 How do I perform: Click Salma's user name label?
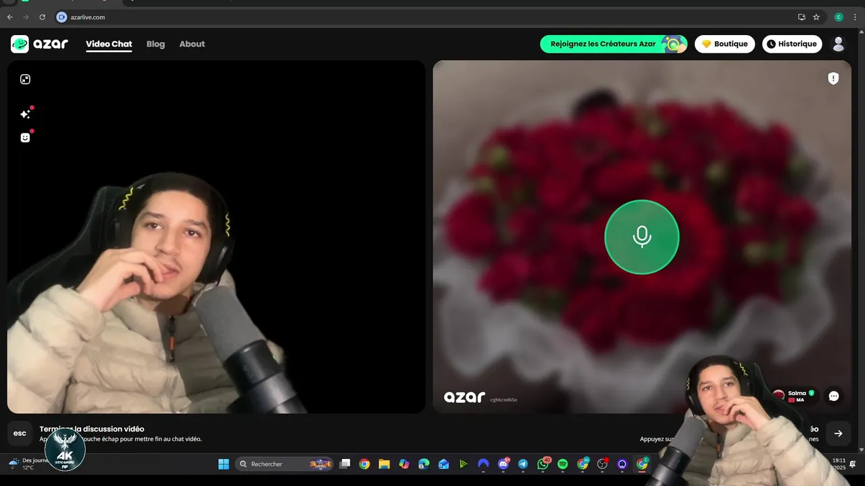click(x=797, y=393)
